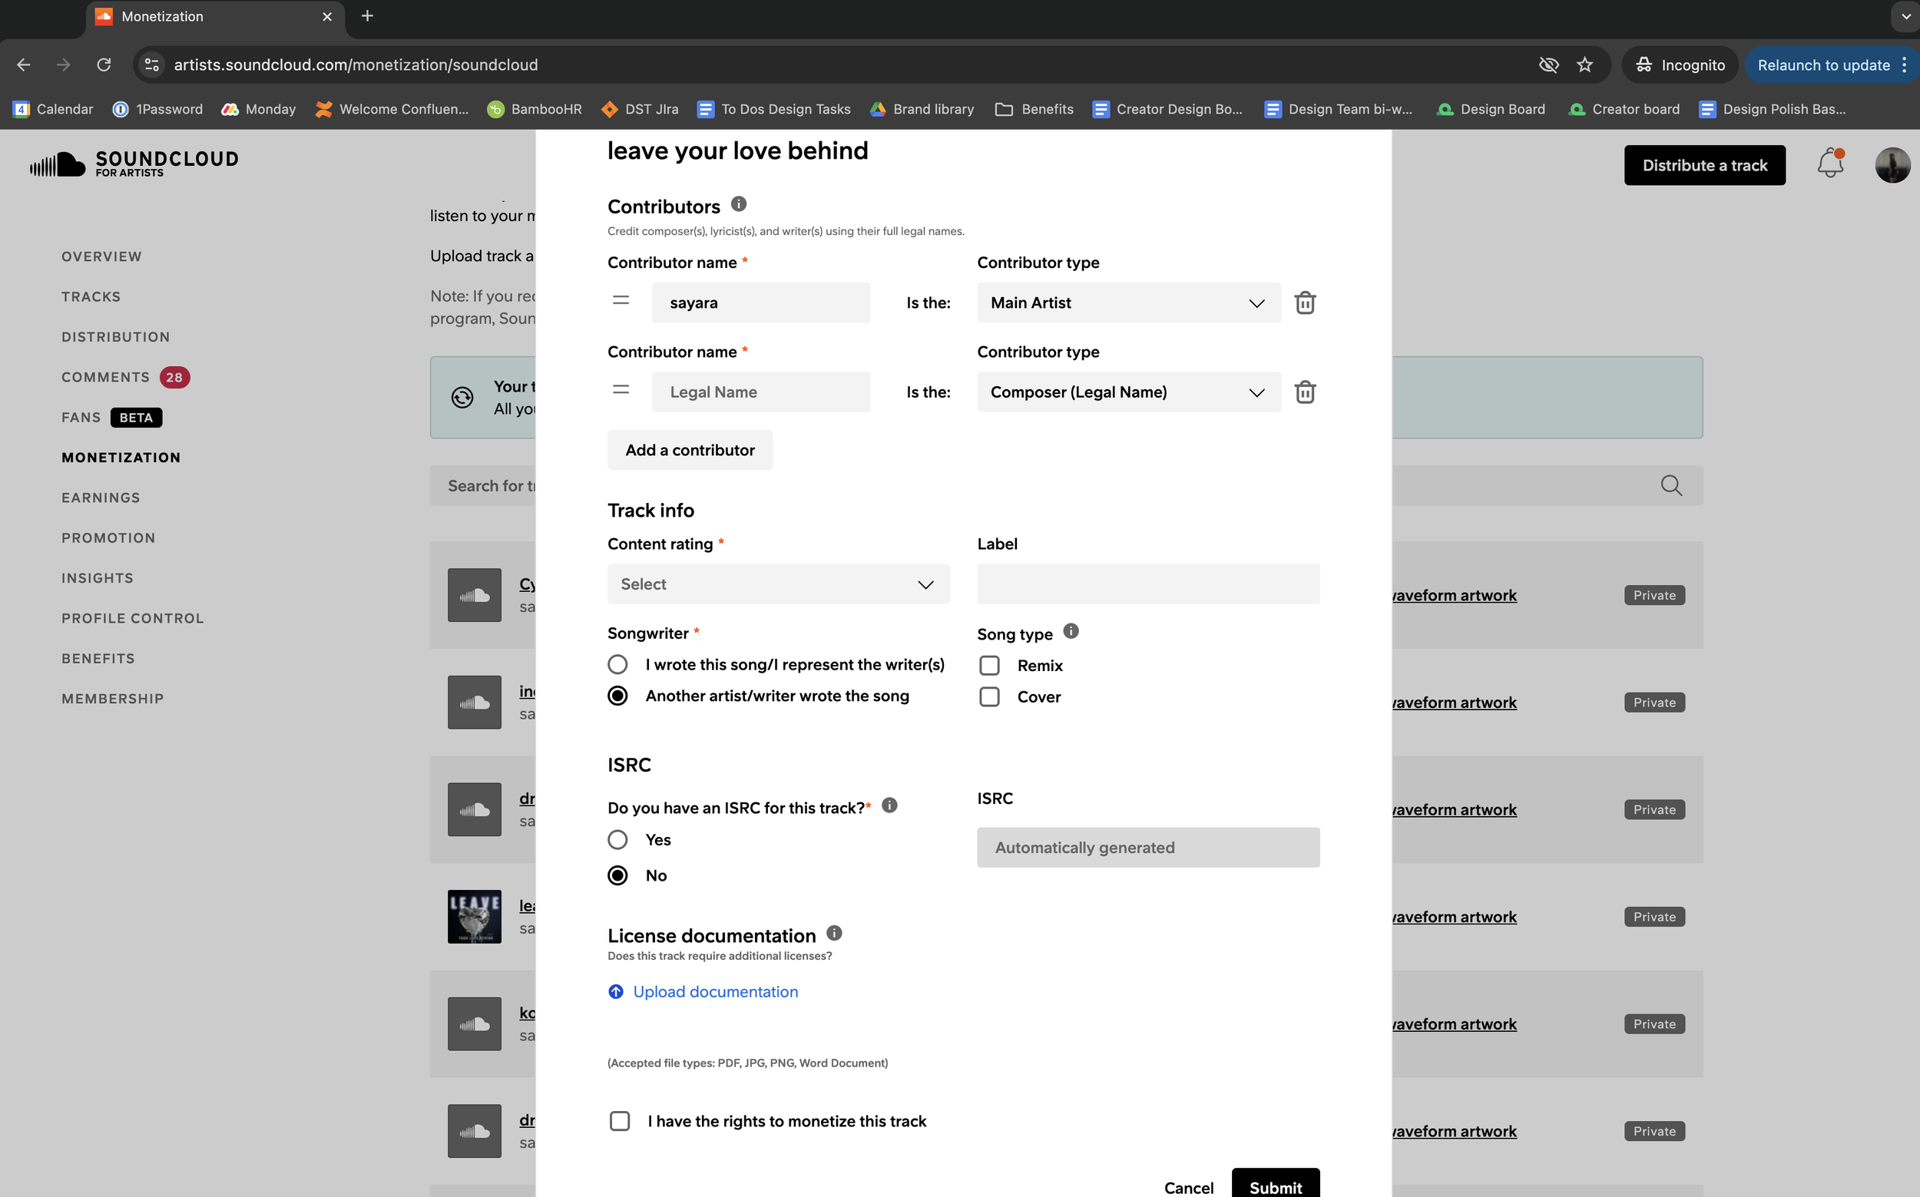Click the search magnifier in track list
Image resolution: width=1920 pixels, height=1197 pixels.
(1672, 485)
